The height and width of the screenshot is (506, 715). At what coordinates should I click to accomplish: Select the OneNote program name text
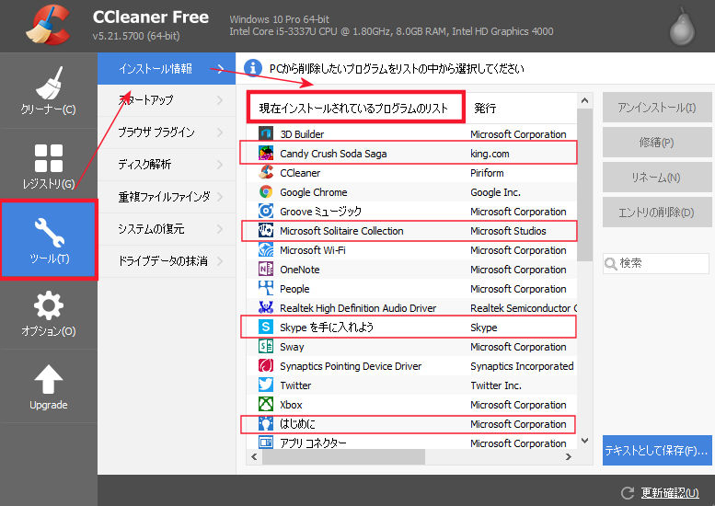tap(300, 270)
